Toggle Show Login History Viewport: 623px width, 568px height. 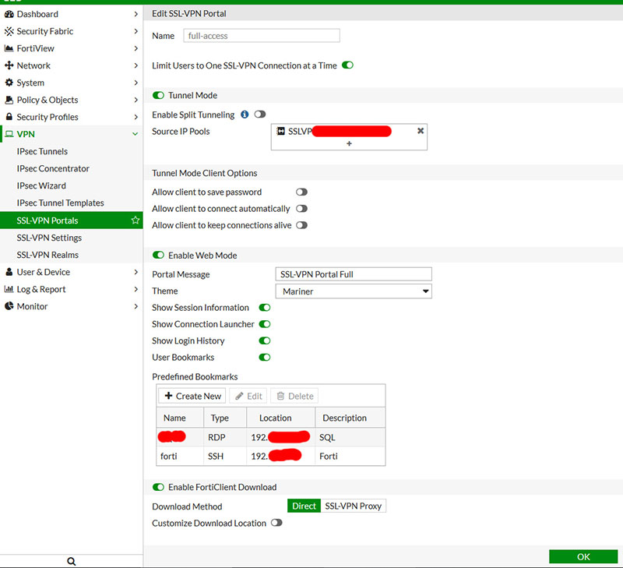tap(265, 340)
